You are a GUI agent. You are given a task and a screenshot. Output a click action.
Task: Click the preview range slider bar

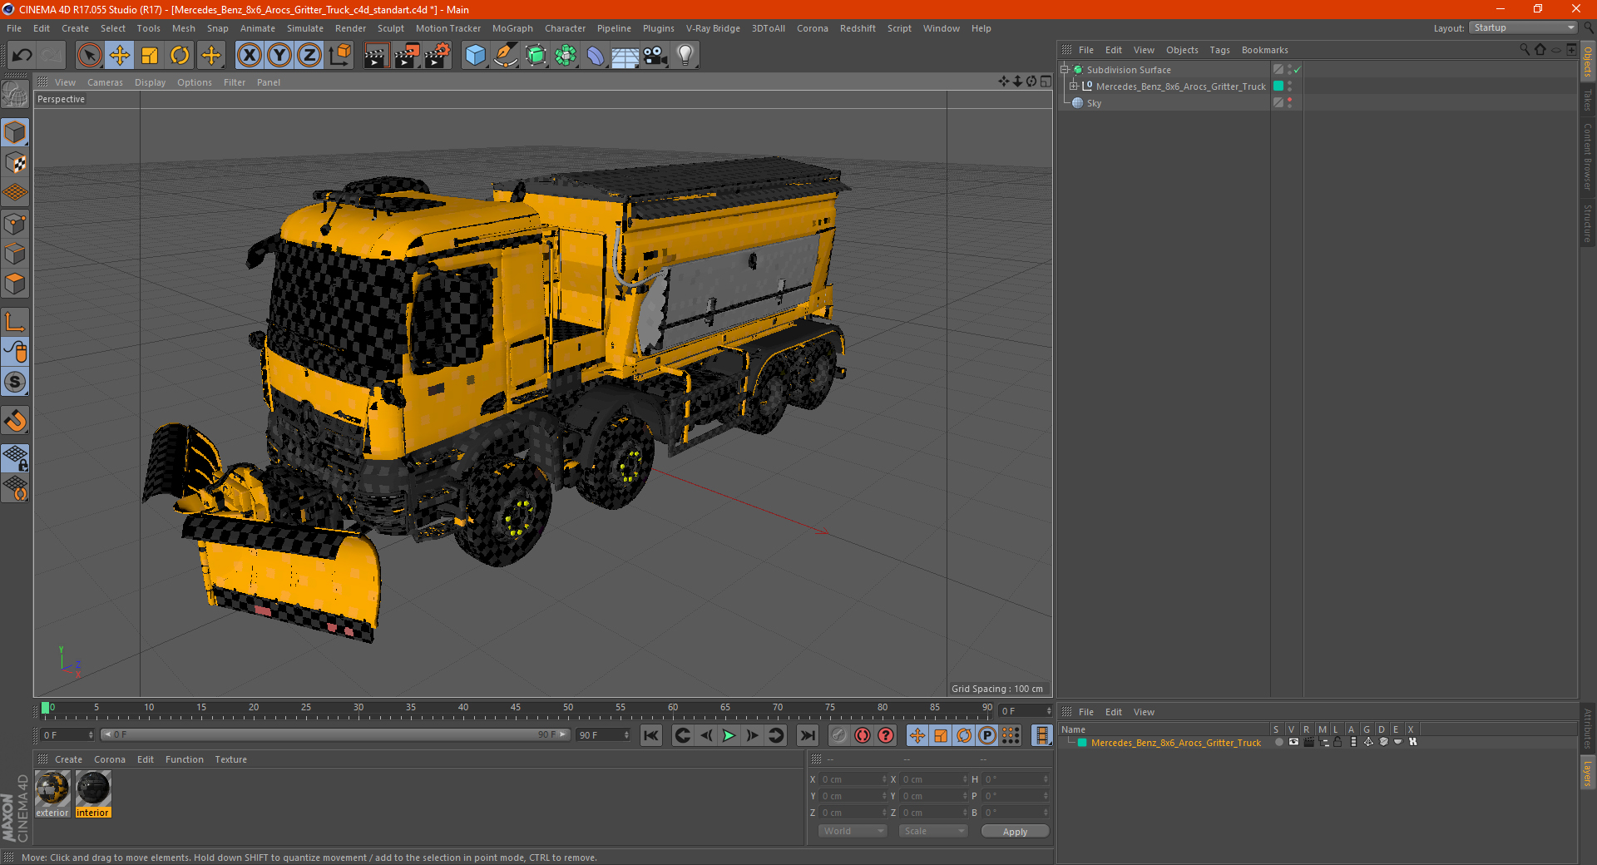[x=334, y=734]
